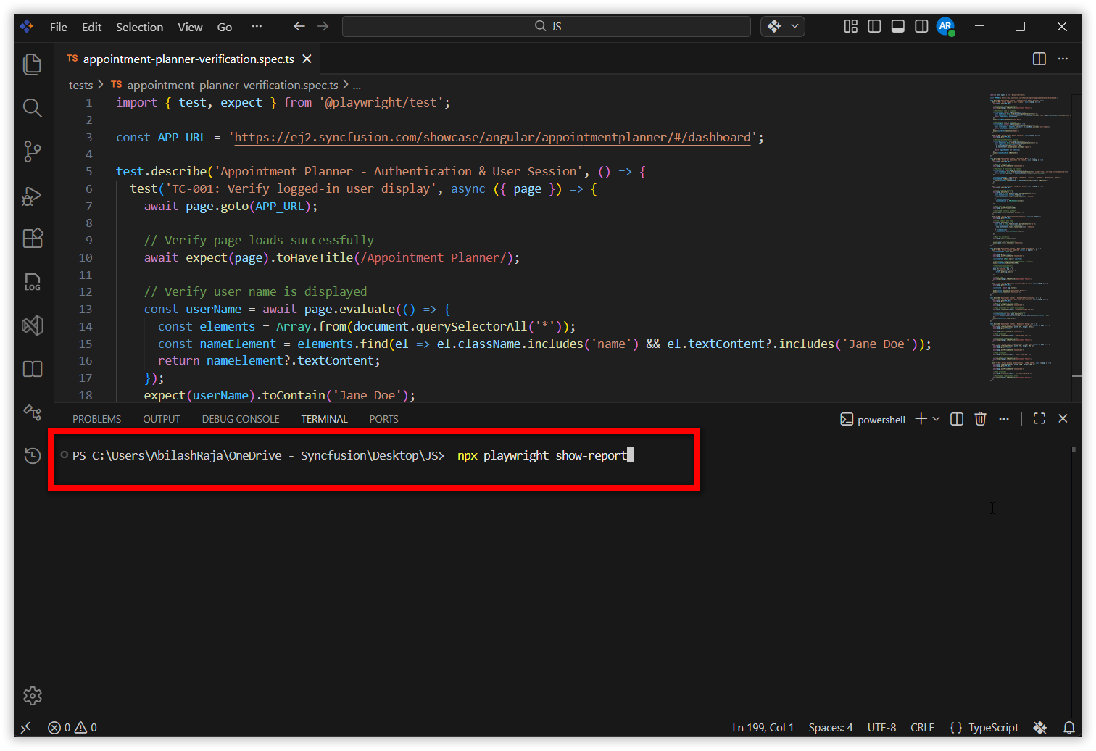
Task: Expand the new terminal launch profile dropdown
Action: [x=936, y=419]
